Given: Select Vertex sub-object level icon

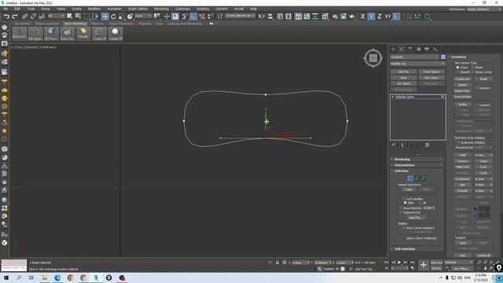Looking at the screenshot, I should coord(410,178).
